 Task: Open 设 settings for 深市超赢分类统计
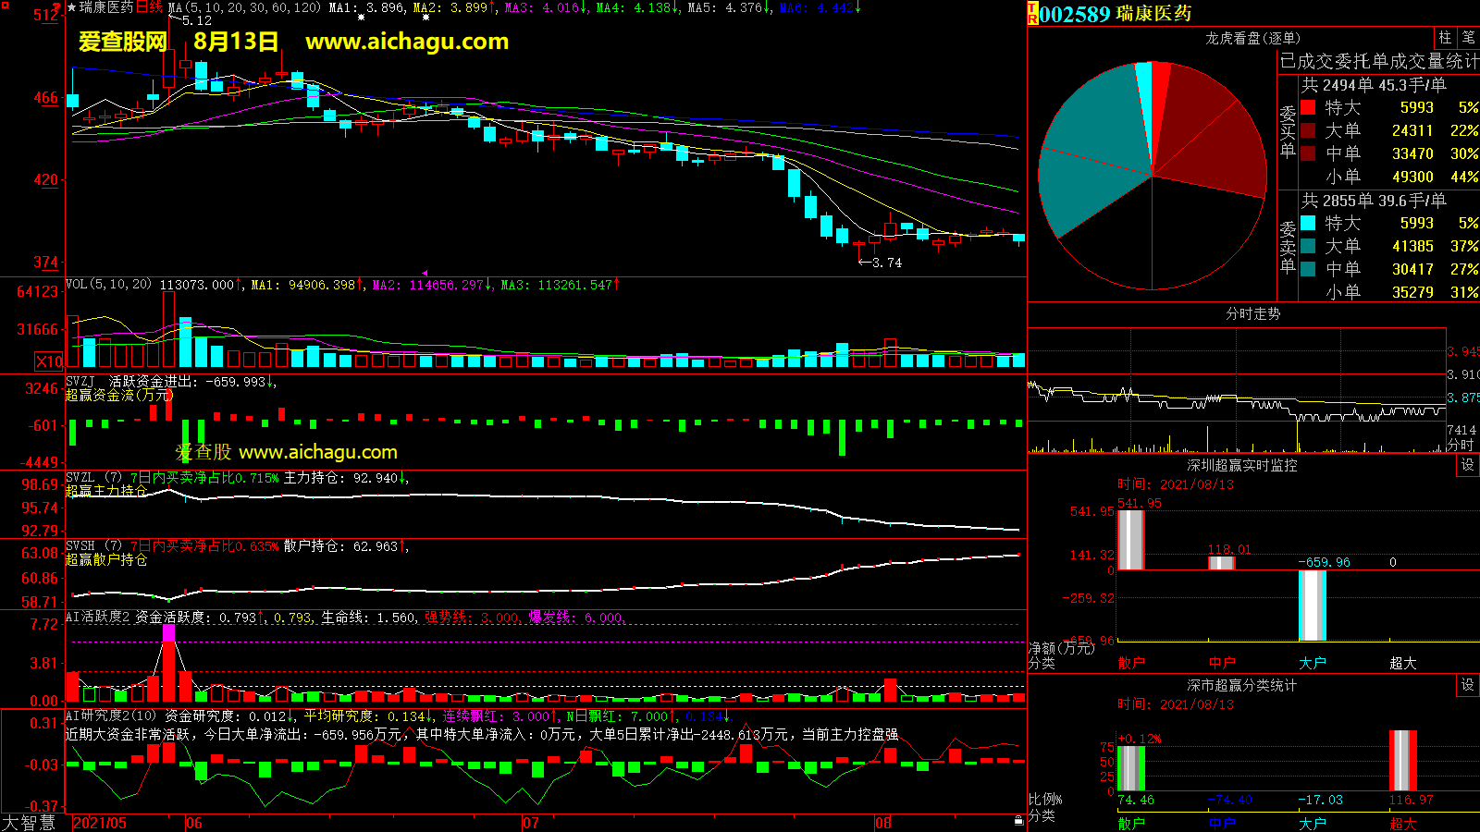click(1468, 685)
